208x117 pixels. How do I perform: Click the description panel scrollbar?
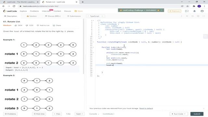pos(84,46)
